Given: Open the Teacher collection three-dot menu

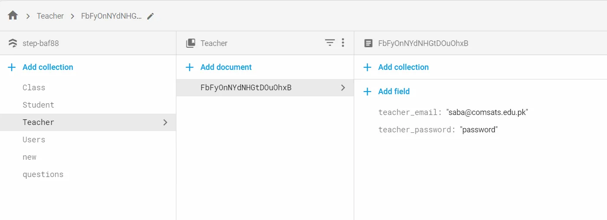Looking at the screenshot, I should [x=343, y=43].
